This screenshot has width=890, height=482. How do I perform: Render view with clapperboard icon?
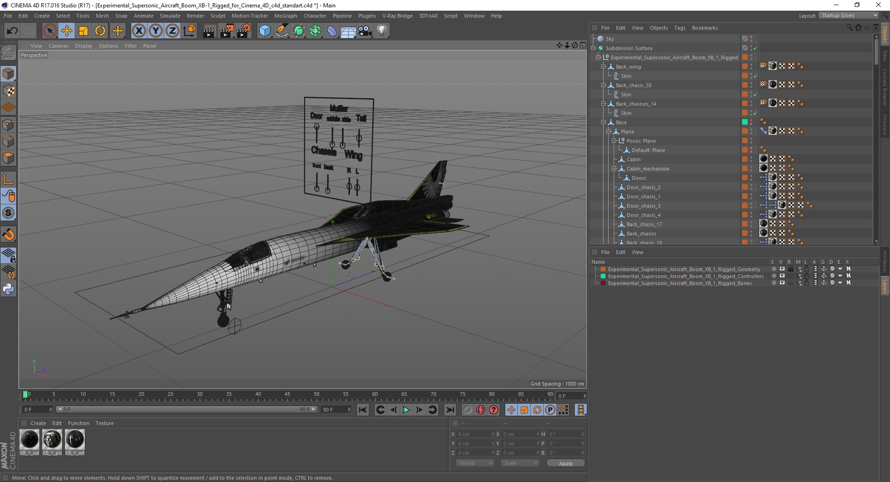tap(210, 31)
